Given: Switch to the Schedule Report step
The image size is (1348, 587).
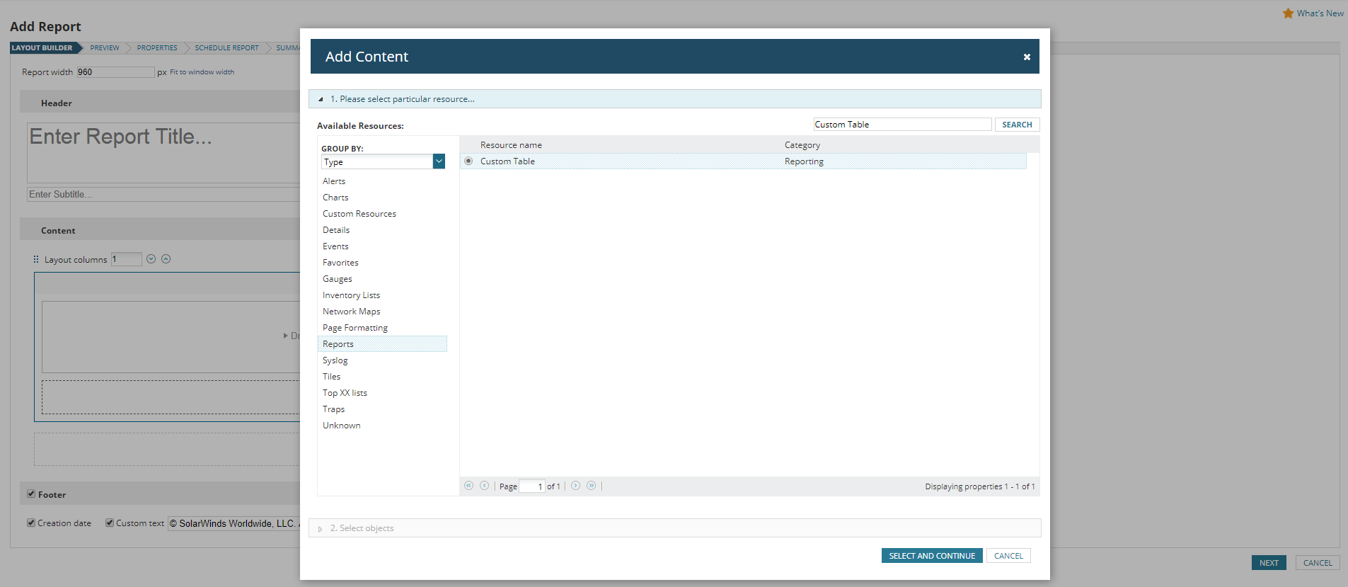Looking at the screenshot, I should (x=226, y=47).
